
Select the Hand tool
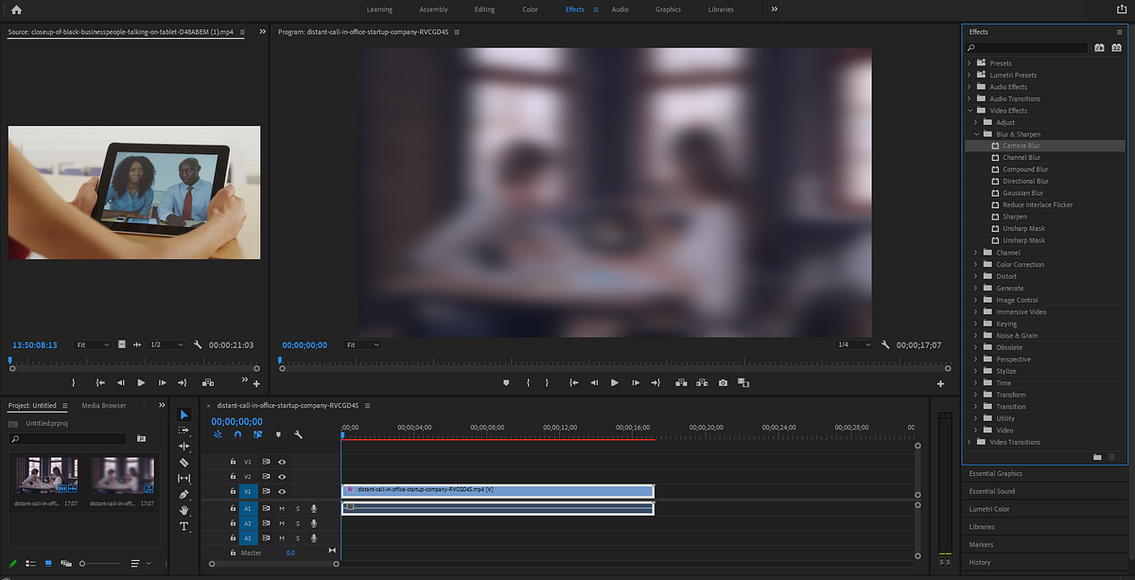click(x=184, y=509)
